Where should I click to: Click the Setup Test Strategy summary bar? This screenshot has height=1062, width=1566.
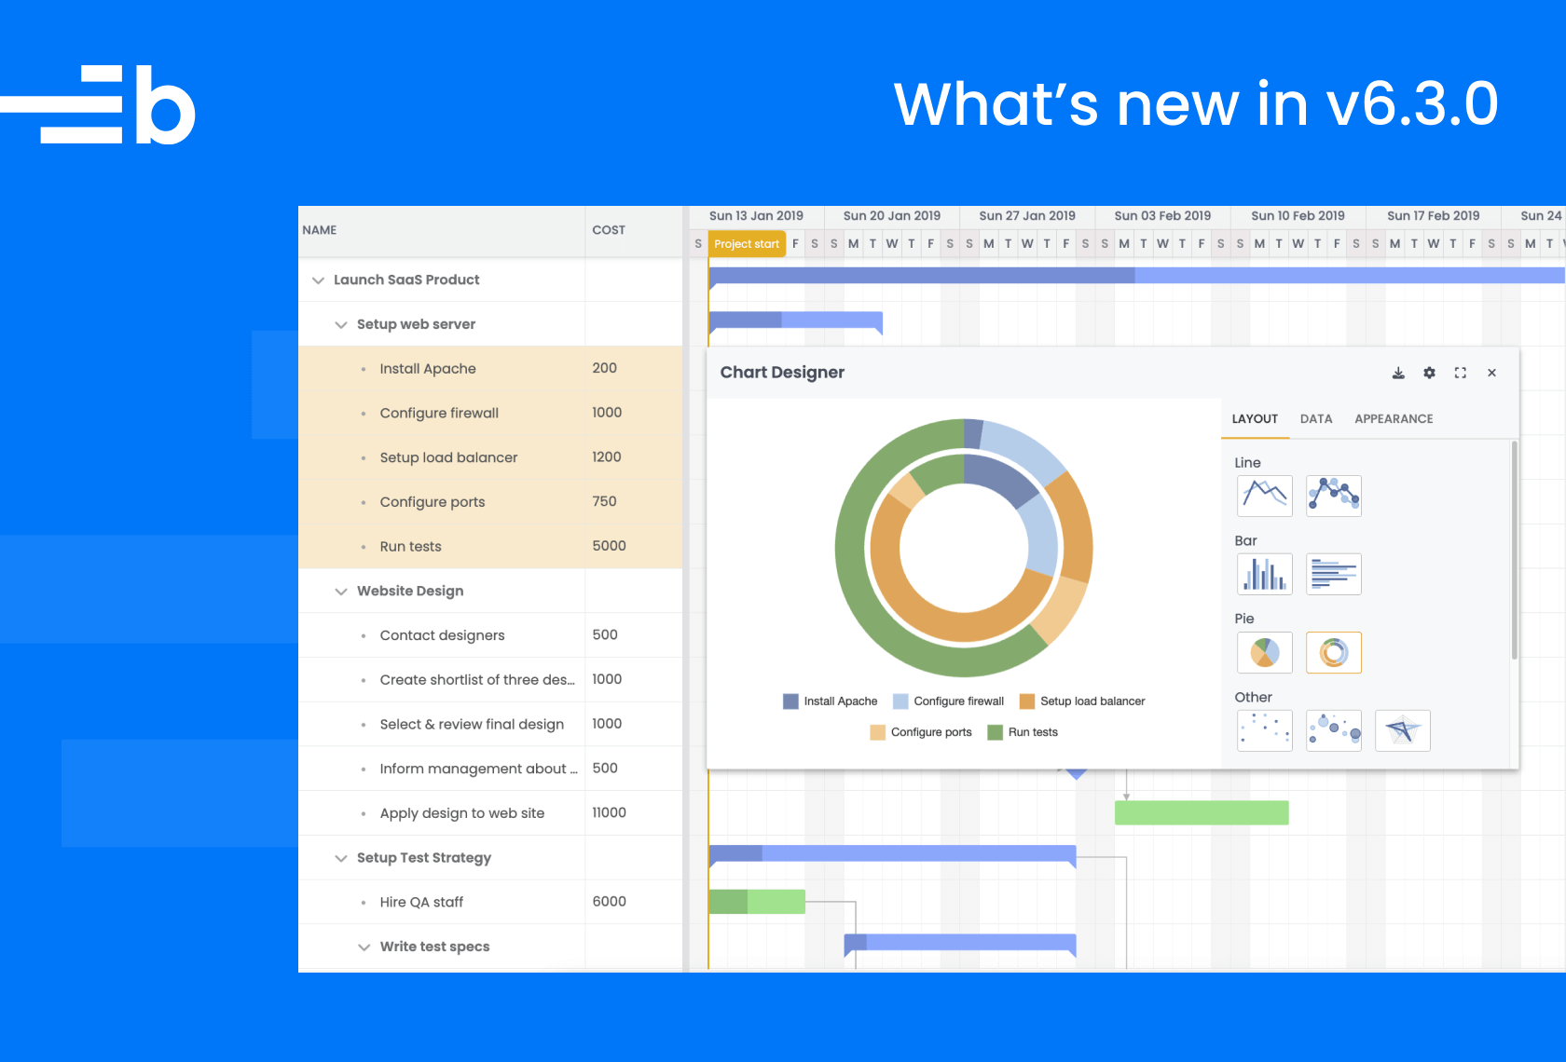(x=892, y=855)
